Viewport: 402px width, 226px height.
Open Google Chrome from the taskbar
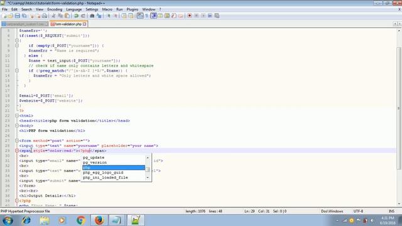click(x=81, y=220)
